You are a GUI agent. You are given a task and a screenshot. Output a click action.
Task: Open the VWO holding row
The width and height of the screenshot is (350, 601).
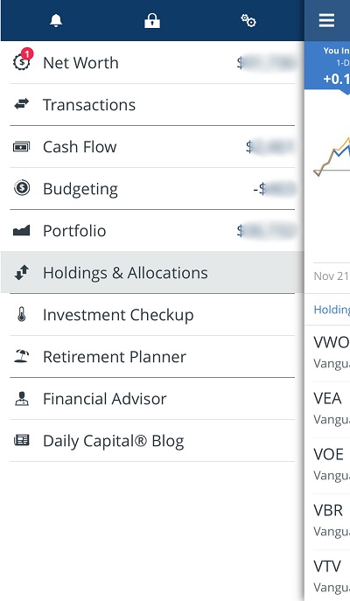[x=327, y=353]
